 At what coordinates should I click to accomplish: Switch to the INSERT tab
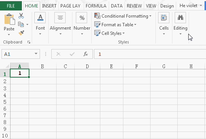coord(49,6)
